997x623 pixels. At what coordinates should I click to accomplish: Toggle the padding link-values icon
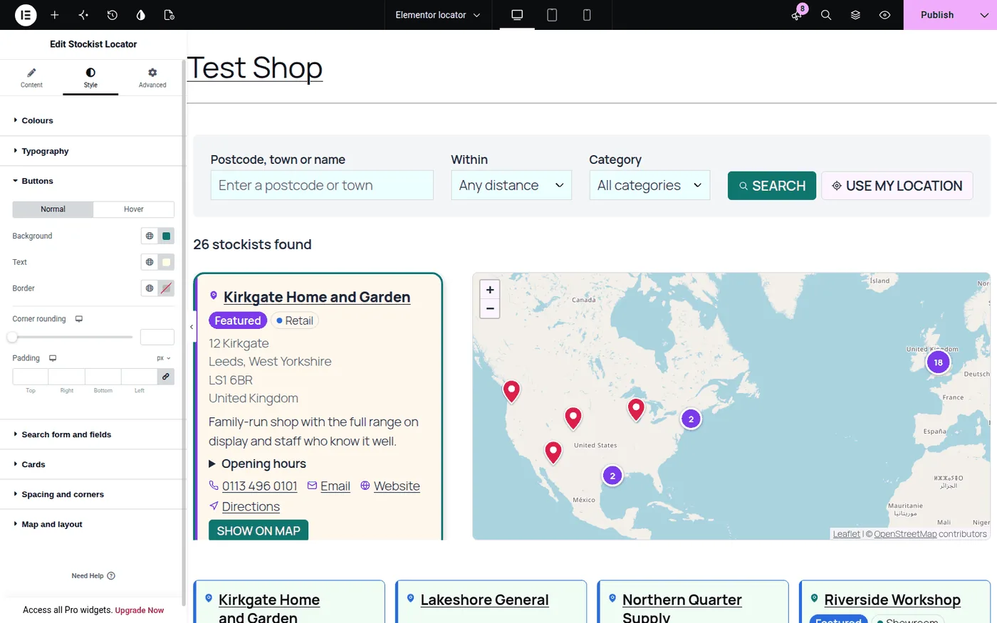[x=166, y=377]
